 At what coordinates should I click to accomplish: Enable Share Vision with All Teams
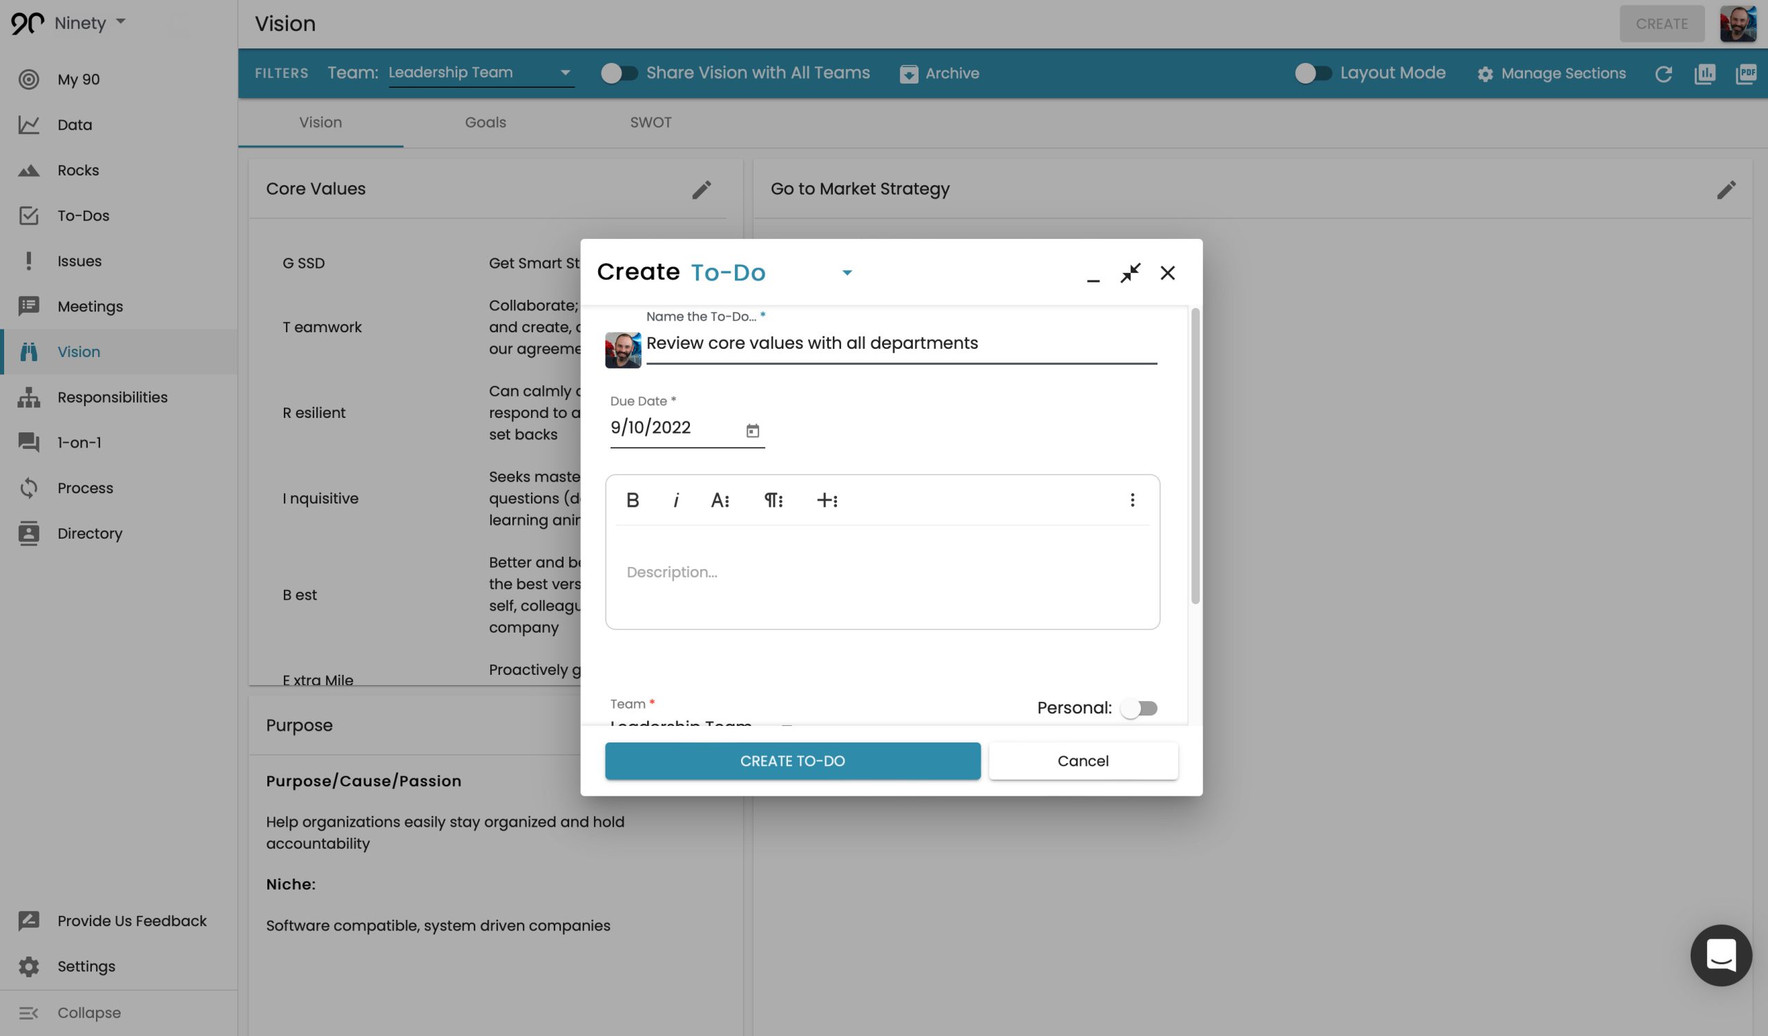(x=619, y=73)
